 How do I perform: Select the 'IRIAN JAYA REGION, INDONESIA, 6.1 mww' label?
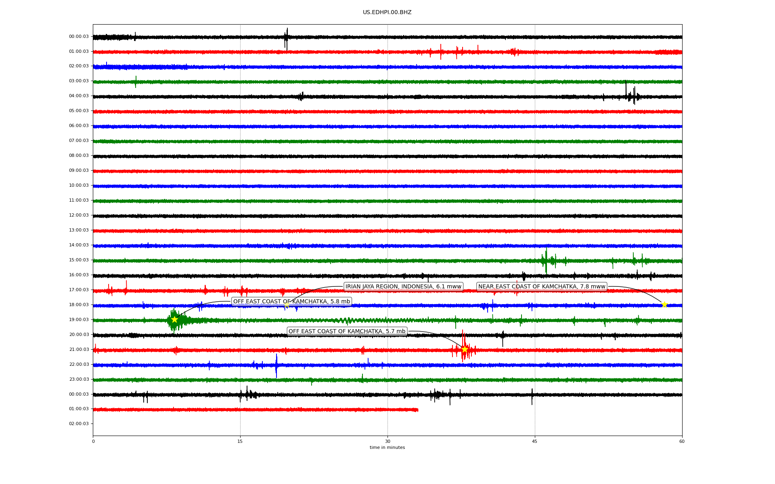(x=403, y=287)
